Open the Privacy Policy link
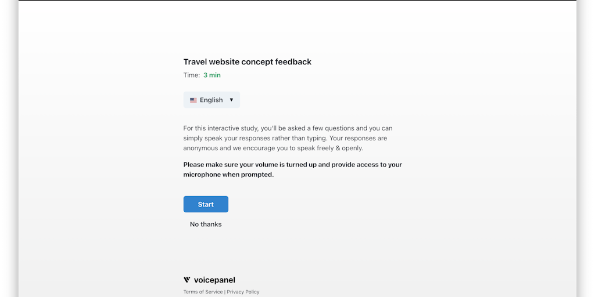Viewport: 595px width, 297px height. 243,292
